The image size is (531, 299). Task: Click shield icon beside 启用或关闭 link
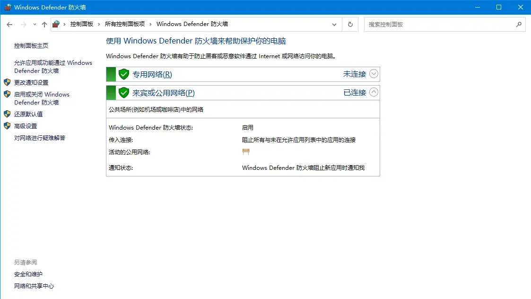(x=7, y=94)
